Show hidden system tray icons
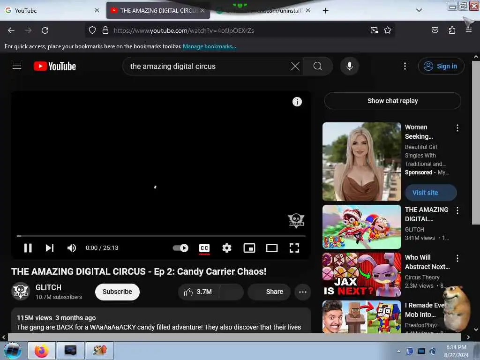 click(x=398, y=351)
